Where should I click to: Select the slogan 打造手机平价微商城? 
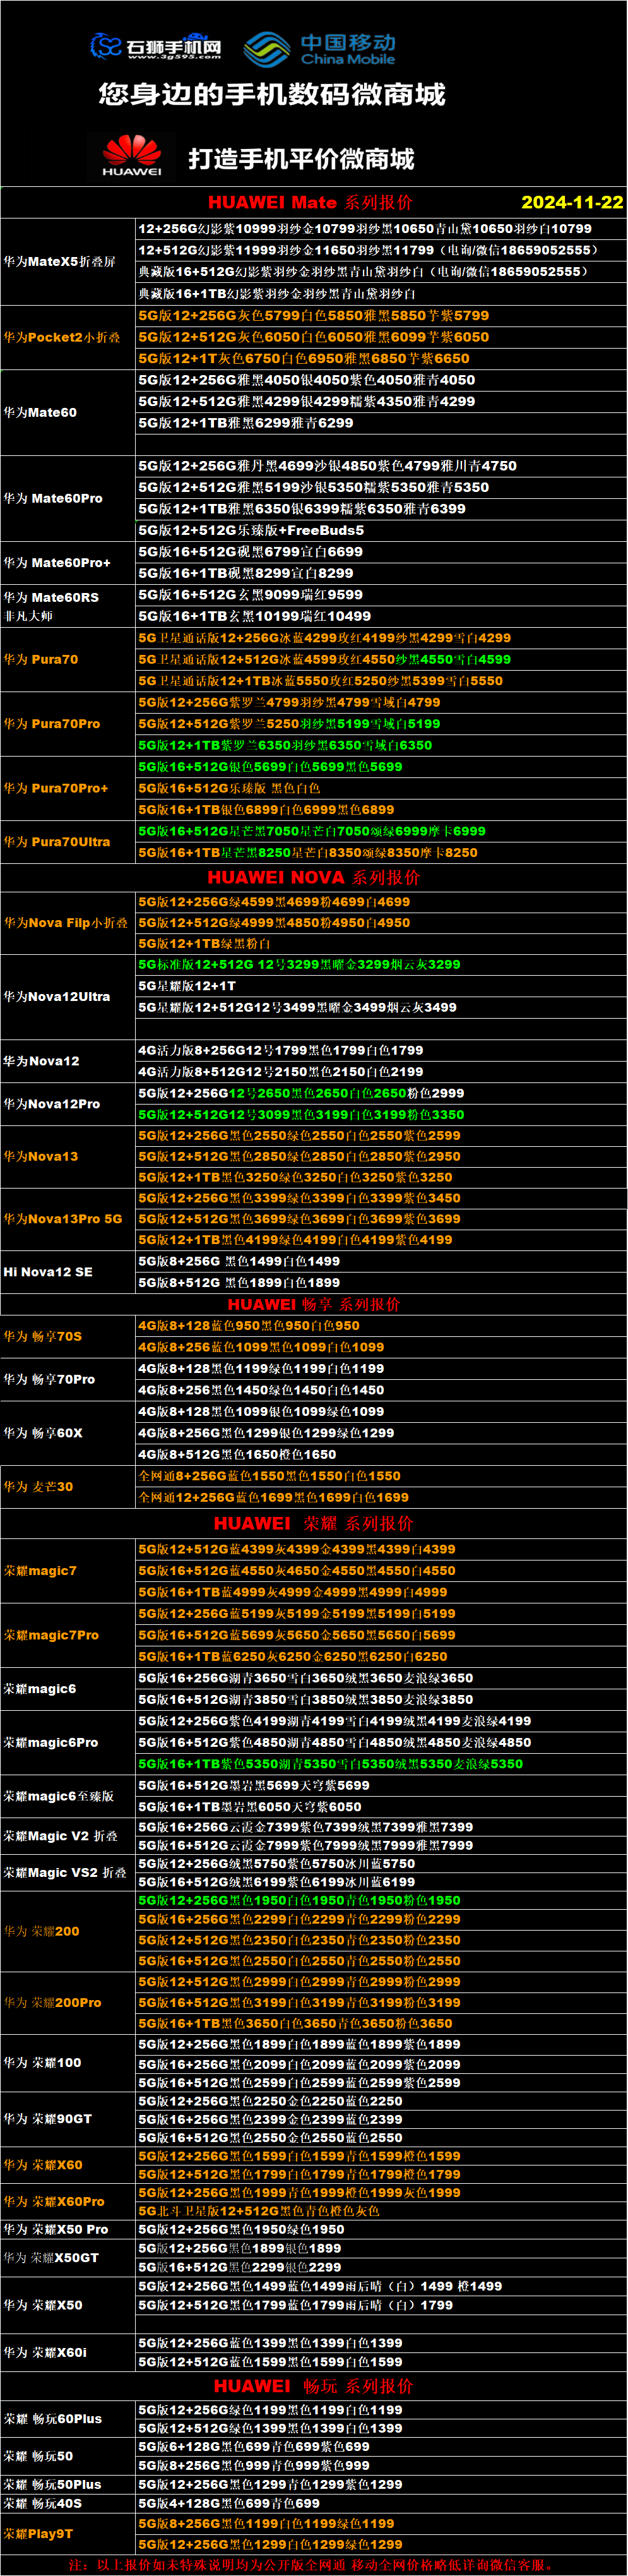point(301,159)
